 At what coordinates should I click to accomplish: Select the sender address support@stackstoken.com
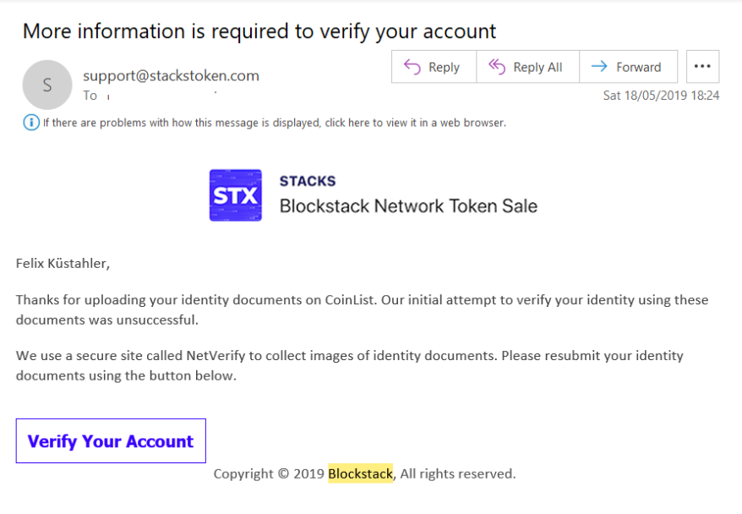(171, 75)
